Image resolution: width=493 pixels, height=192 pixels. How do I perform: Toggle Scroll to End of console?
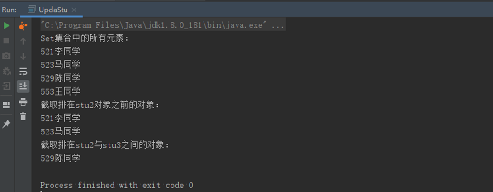[23, 86]
